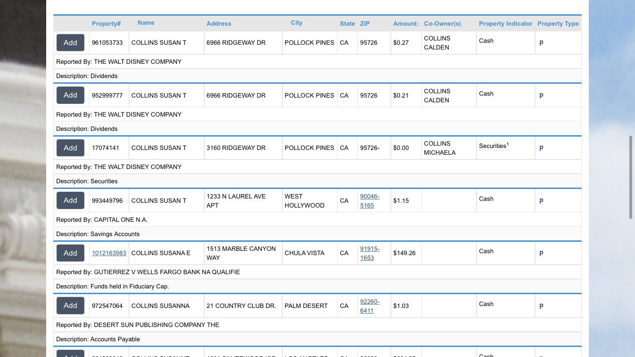Add property 952999777 to claim
The image size is (635, 357).
pos(70,95)
